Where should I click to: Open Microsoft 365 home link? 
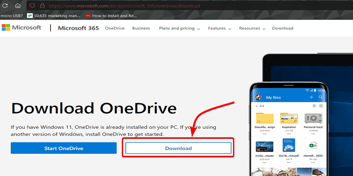coord(78,28)
